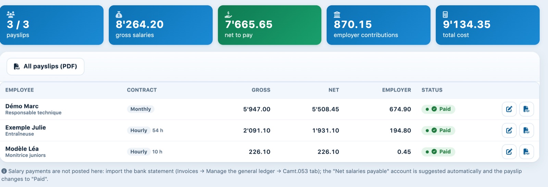Edit Démo Marc's payslip
Image resolution: width=548 pixels, height=187 pixels.
(509, 109)
